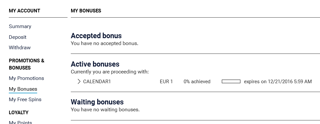
Task: Click the CALENDAR1 bonus progress bar
Action: [x=231, y=82]
